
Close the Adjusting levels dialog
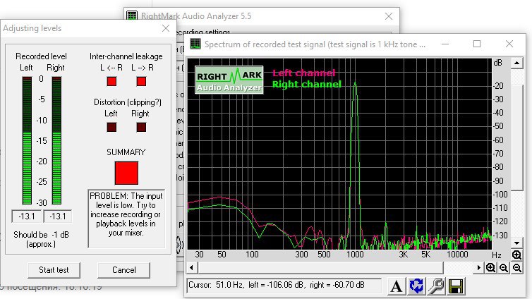(x=166, y=28)
